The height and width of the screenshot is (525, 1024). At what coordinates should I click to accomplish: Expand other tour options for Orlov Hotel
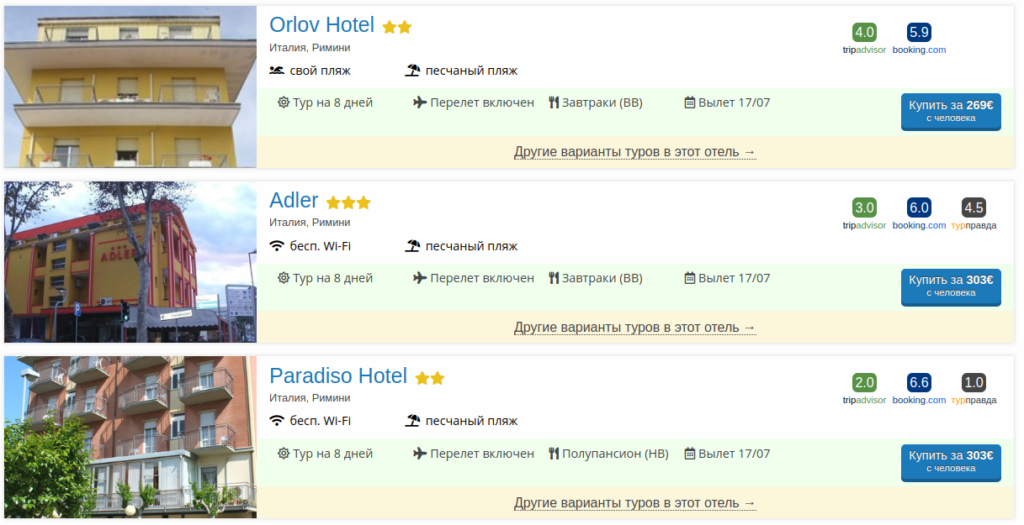[x=634, y=152]
